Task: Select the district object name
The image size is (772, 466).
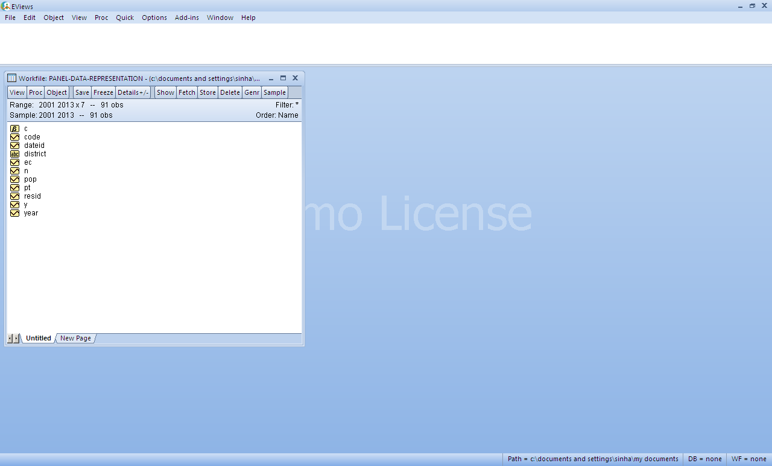Action: tap(35, 154)
